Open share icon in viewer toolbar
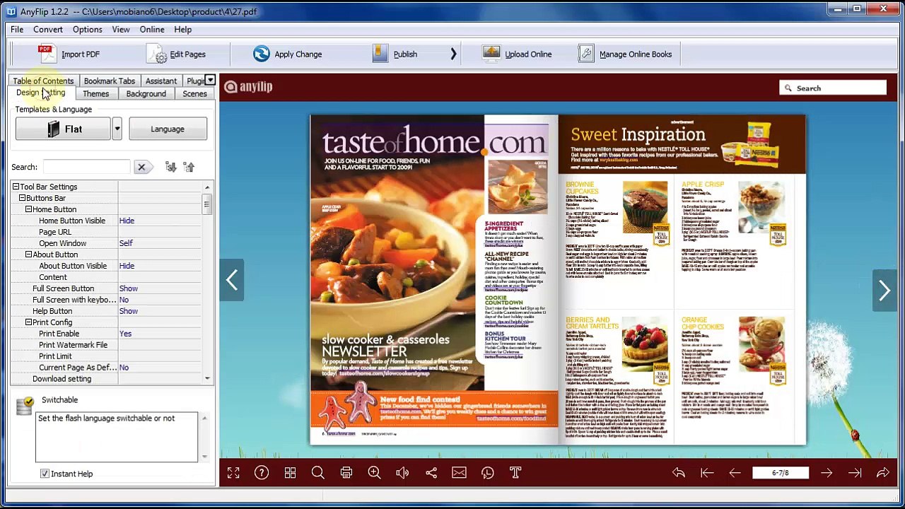 (x=431, y=473)
